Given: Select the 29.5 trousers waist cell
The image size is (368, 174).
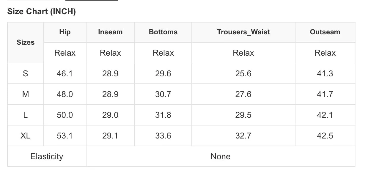Looking at the screenshot, I should (243, 115).
